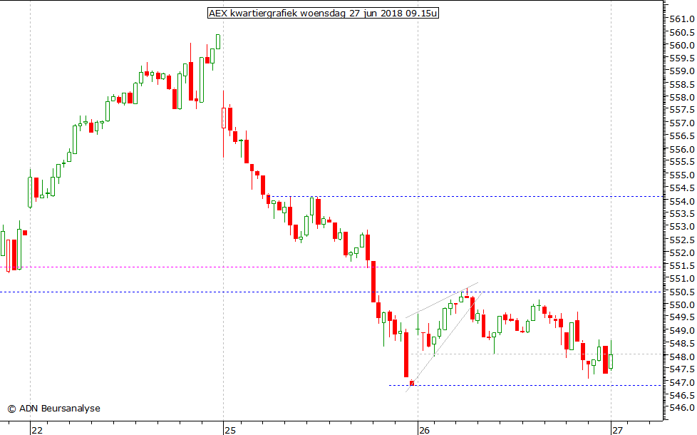Click the 546.0 price axis label
Image resolution: width=697 pixels, height=435 pixels.
(682, 409)
